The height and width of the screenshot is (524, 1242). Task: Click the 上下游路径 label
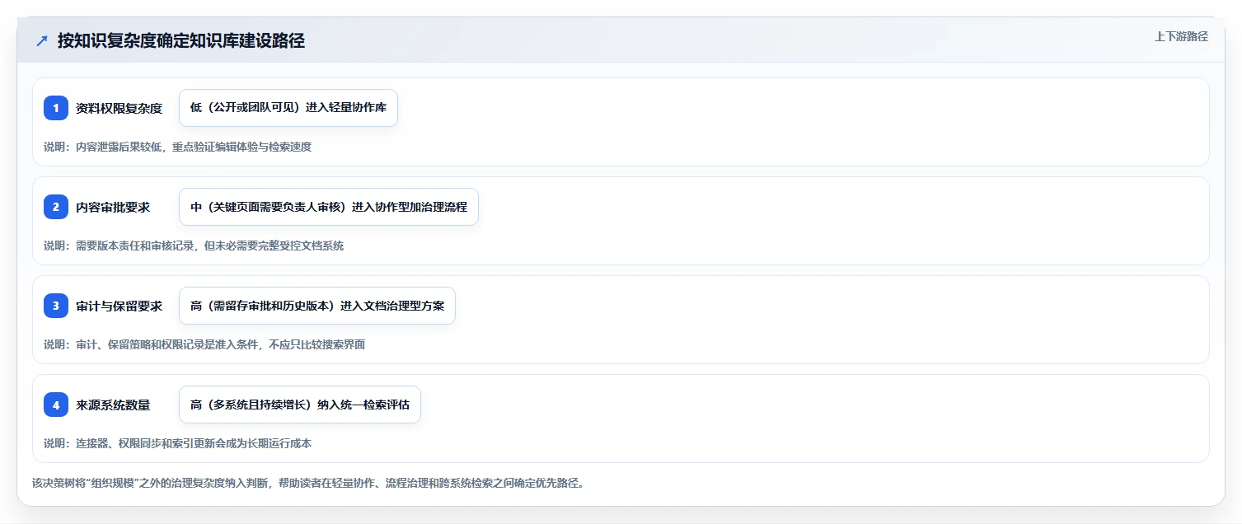point(1181,36)
